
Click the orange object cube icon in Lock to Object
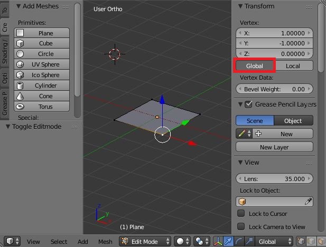pyautogui.click(x=242, y=201)
